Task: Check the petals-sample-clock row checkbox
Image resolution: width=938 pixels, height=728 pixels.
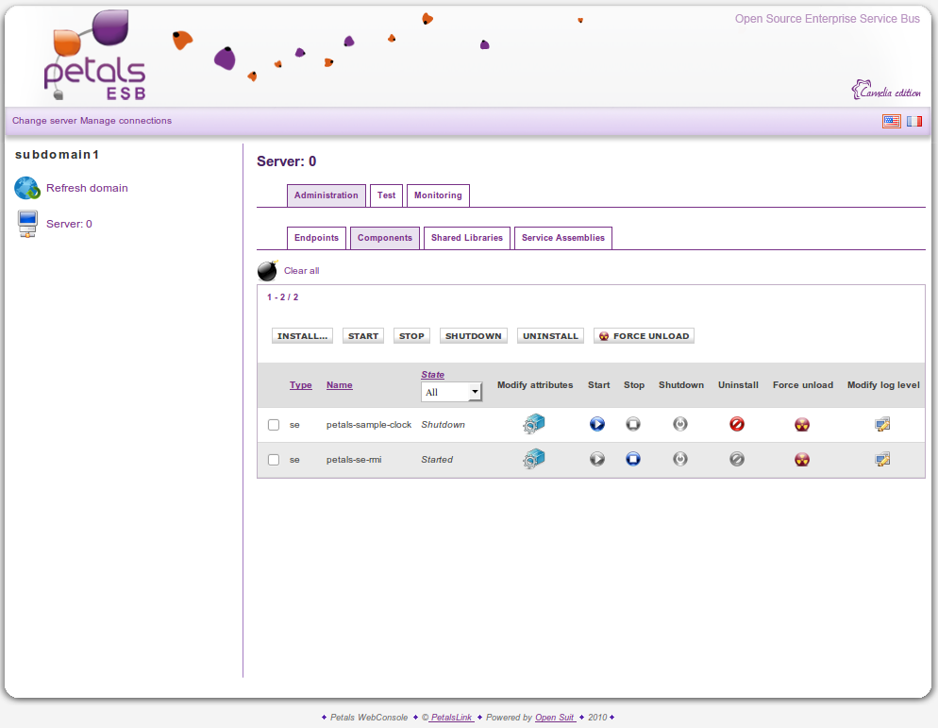Action: (274, 425)
